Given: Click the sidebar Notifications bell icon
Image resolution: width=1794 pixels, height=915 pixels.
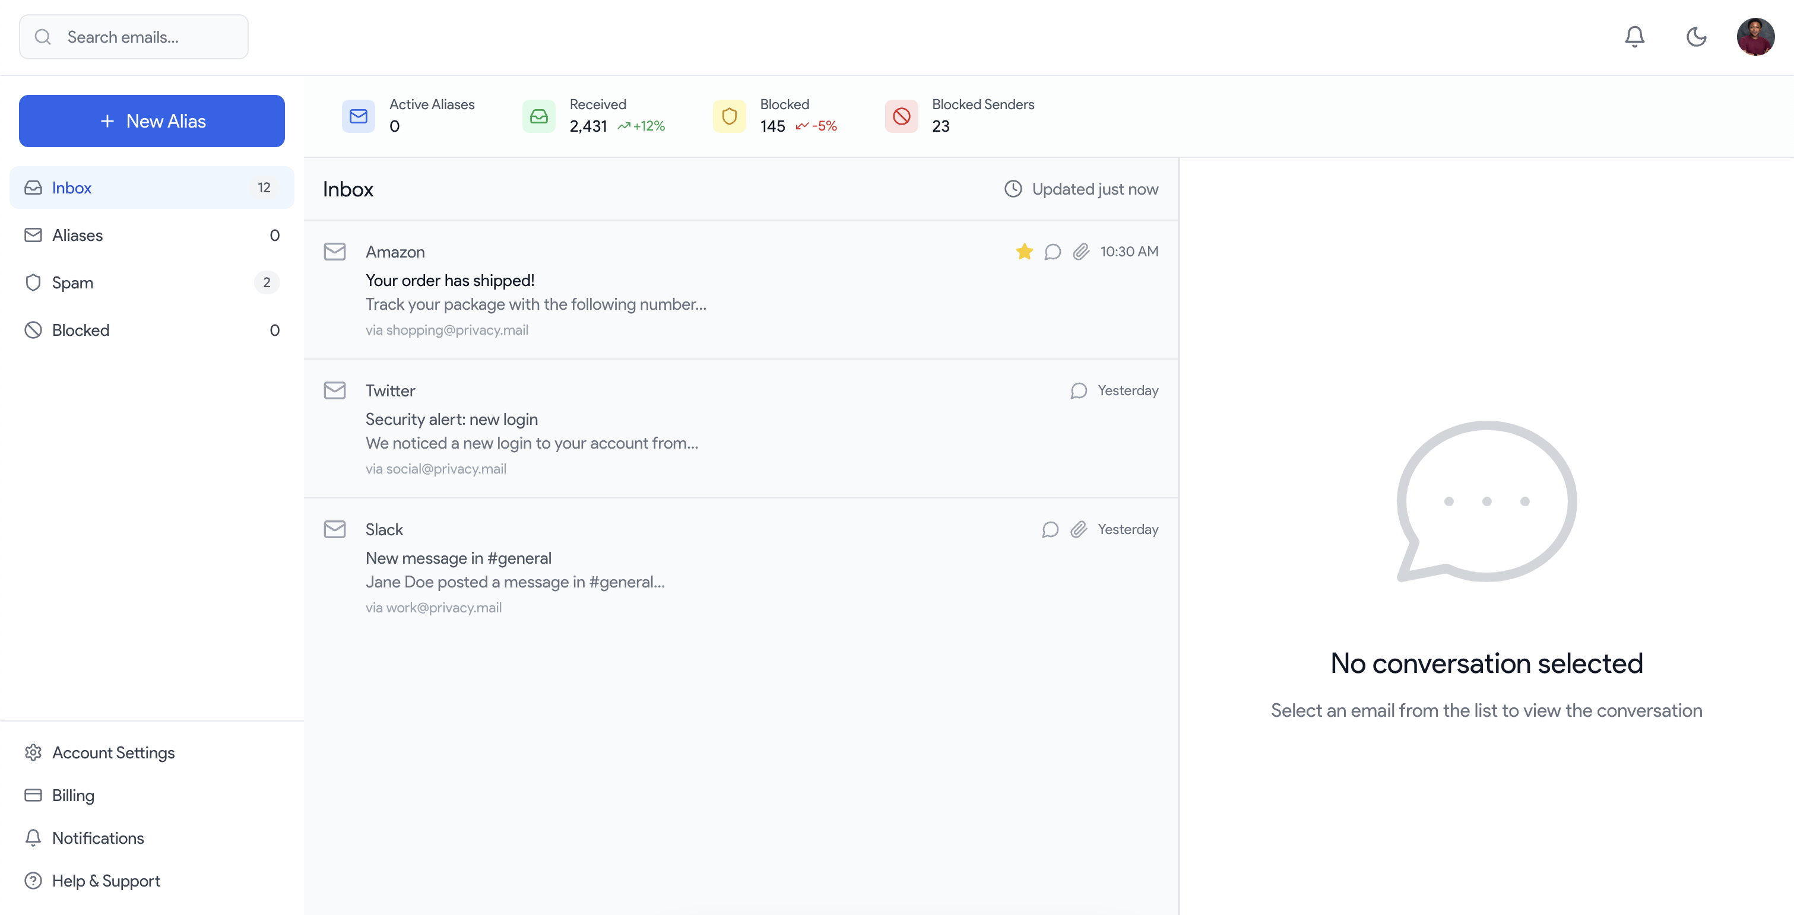Looking at the screenshot, I should coord(33,838).
